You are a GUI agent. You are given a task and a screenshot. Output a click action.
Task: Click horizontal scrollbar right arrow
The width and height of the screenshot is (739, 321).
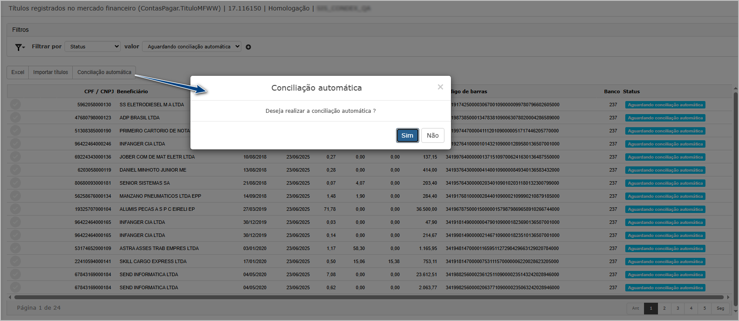tap(728, 297)
